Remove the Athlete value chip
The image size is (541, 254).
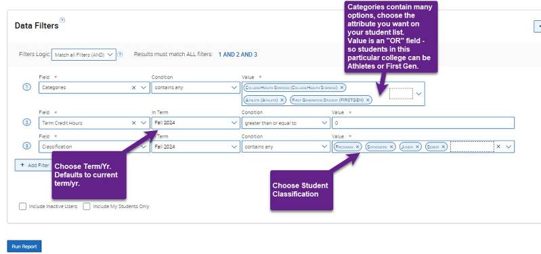[282, 100]
